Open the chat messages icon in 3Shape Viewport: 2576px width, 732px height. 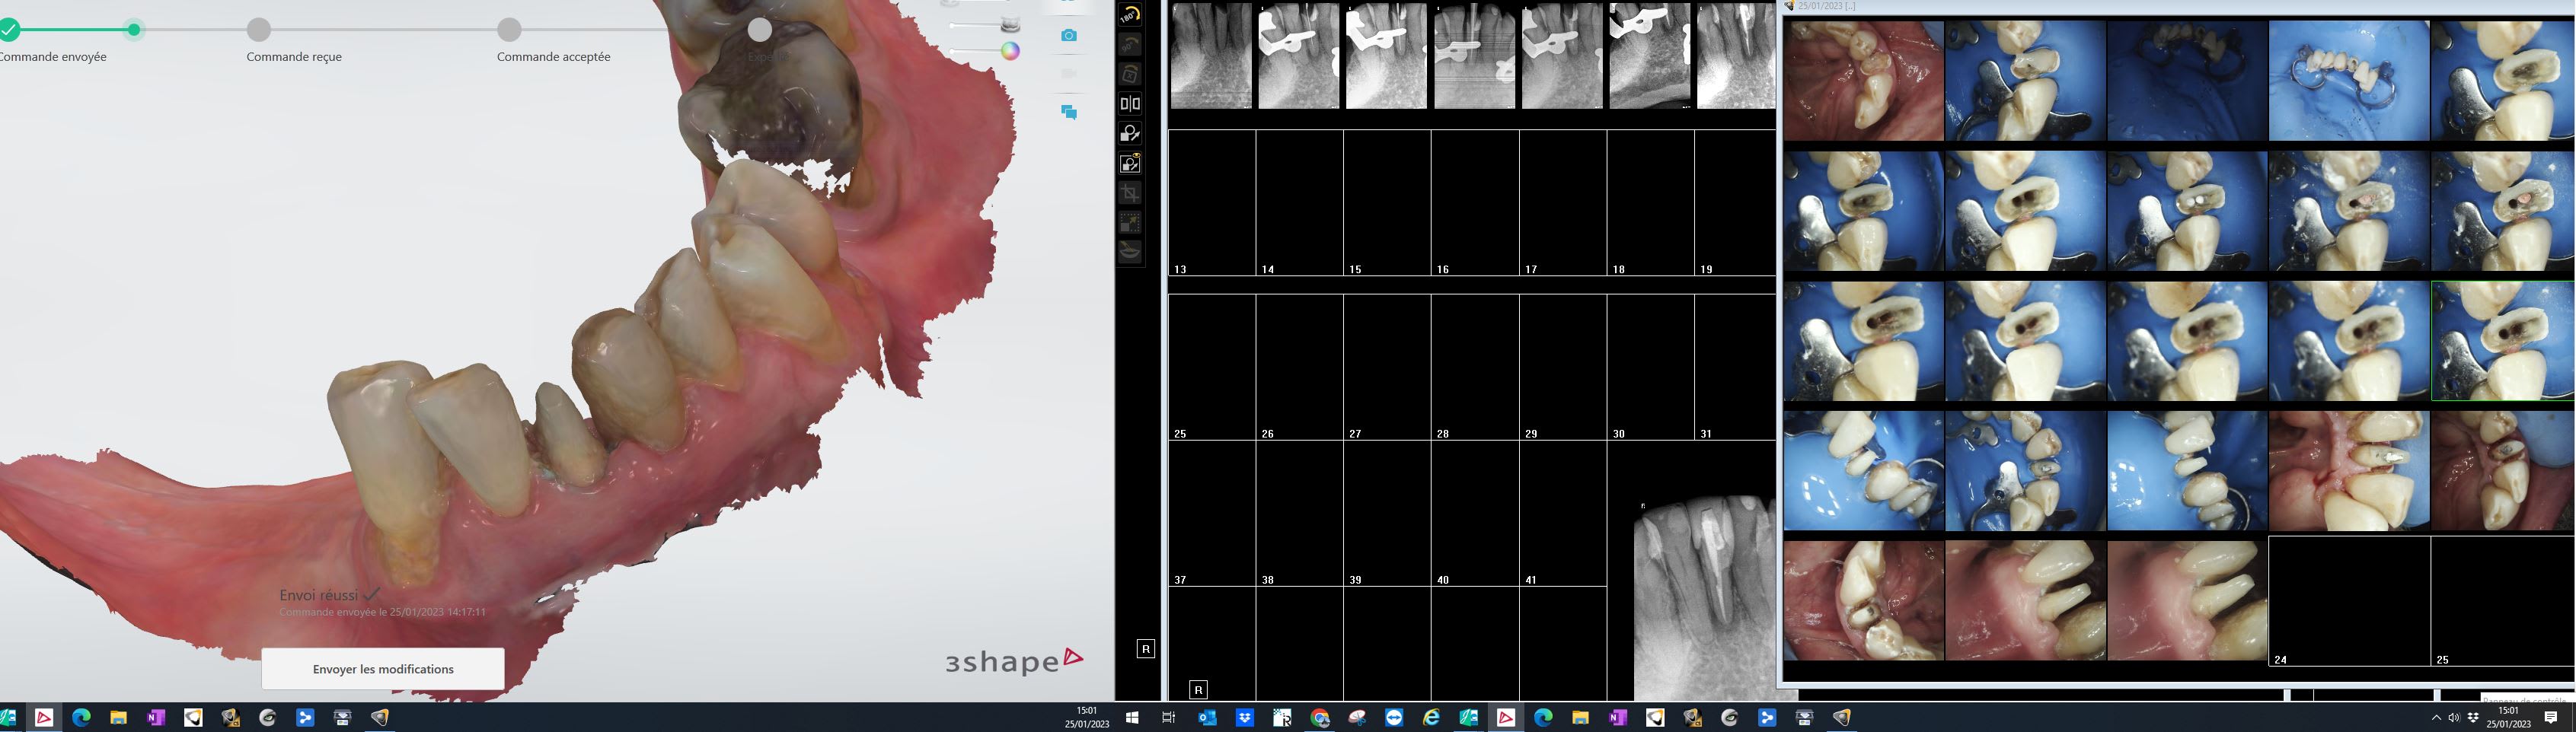point(1069,112)
